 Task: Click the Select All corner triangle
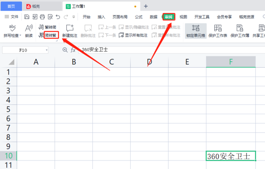11,62
